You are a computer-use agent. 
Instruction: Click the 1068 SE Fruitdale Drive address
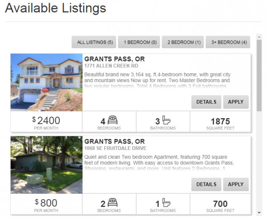[x=115, y=148]
